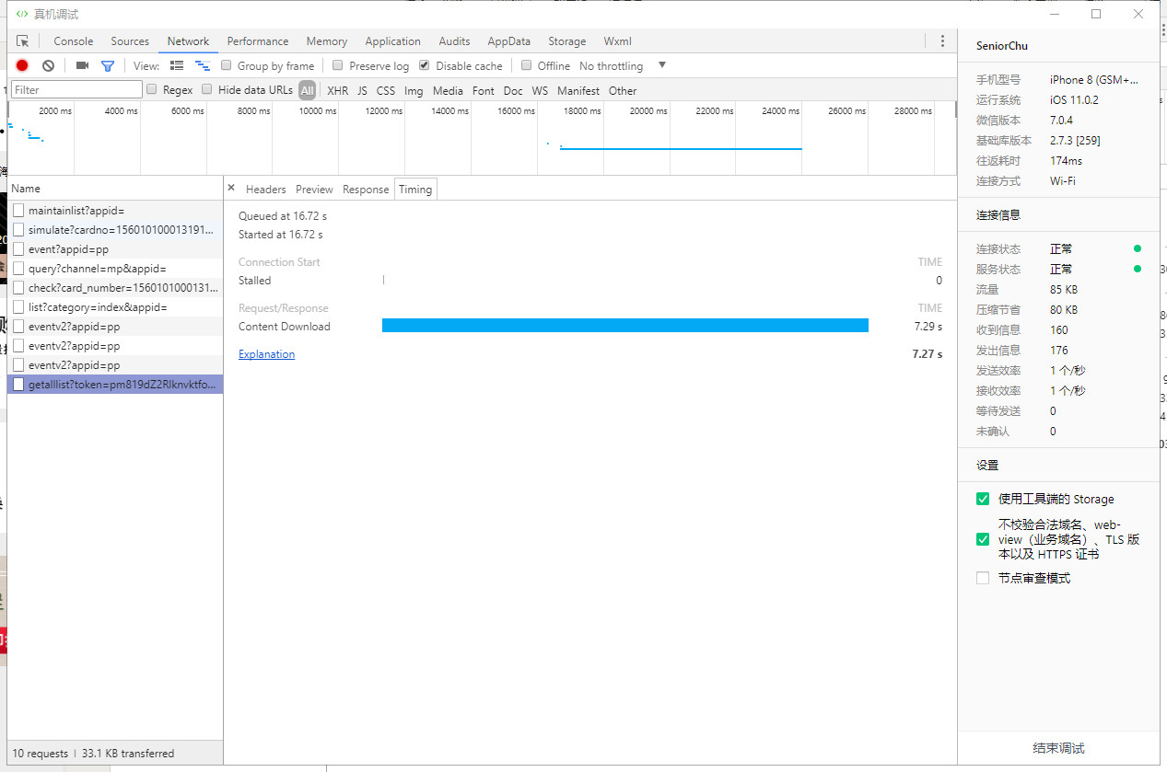Click the Filter text input field
Image resolution: width=1167 pixels, height=772 pixels.
(77, 90)
